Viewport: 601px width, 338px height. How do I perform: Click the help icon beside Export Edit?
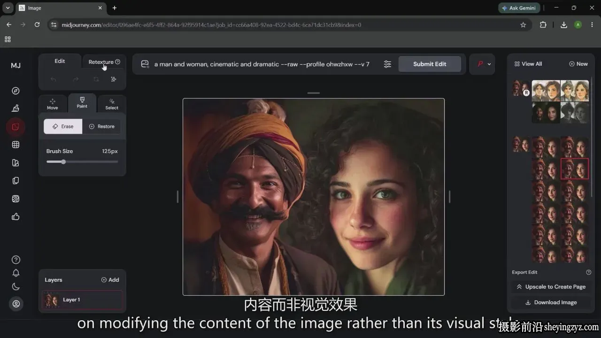click(x=588, y=272)
